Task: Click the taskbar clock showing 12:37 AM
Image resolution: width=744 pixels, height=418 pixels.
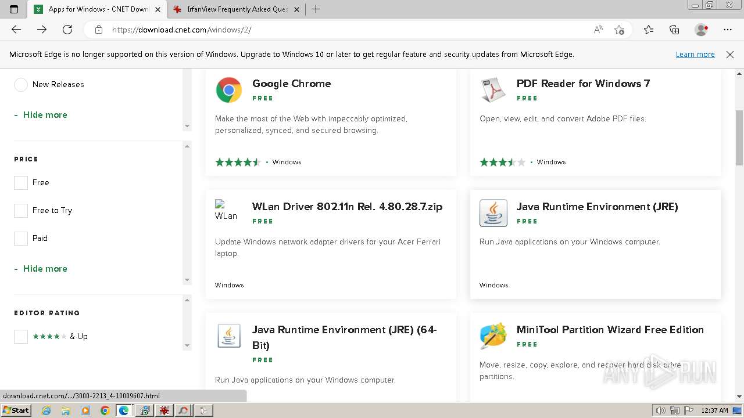Action: point(714,410)
